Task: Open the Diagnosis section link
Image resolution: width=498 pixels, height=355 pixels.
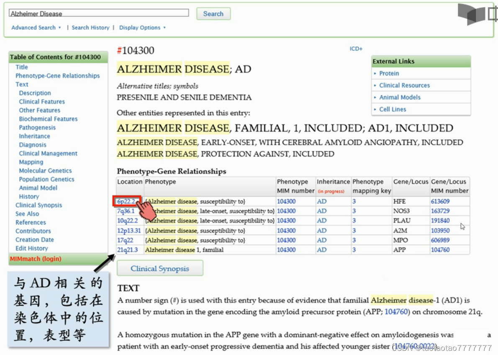Action: coord(32,145)
